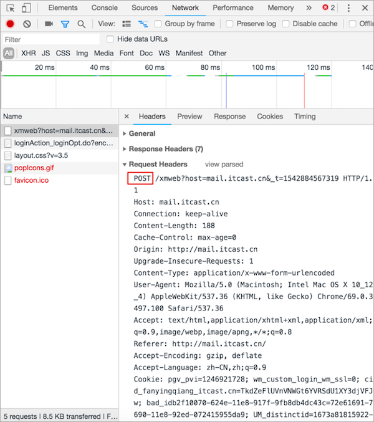Clear the network log
Image resolution: width=374 pixels, height=422 pixels.
point(27,24)
